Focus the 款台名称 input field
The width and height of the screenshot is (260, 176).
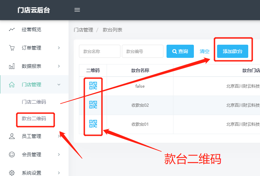[x=100, y=51]
